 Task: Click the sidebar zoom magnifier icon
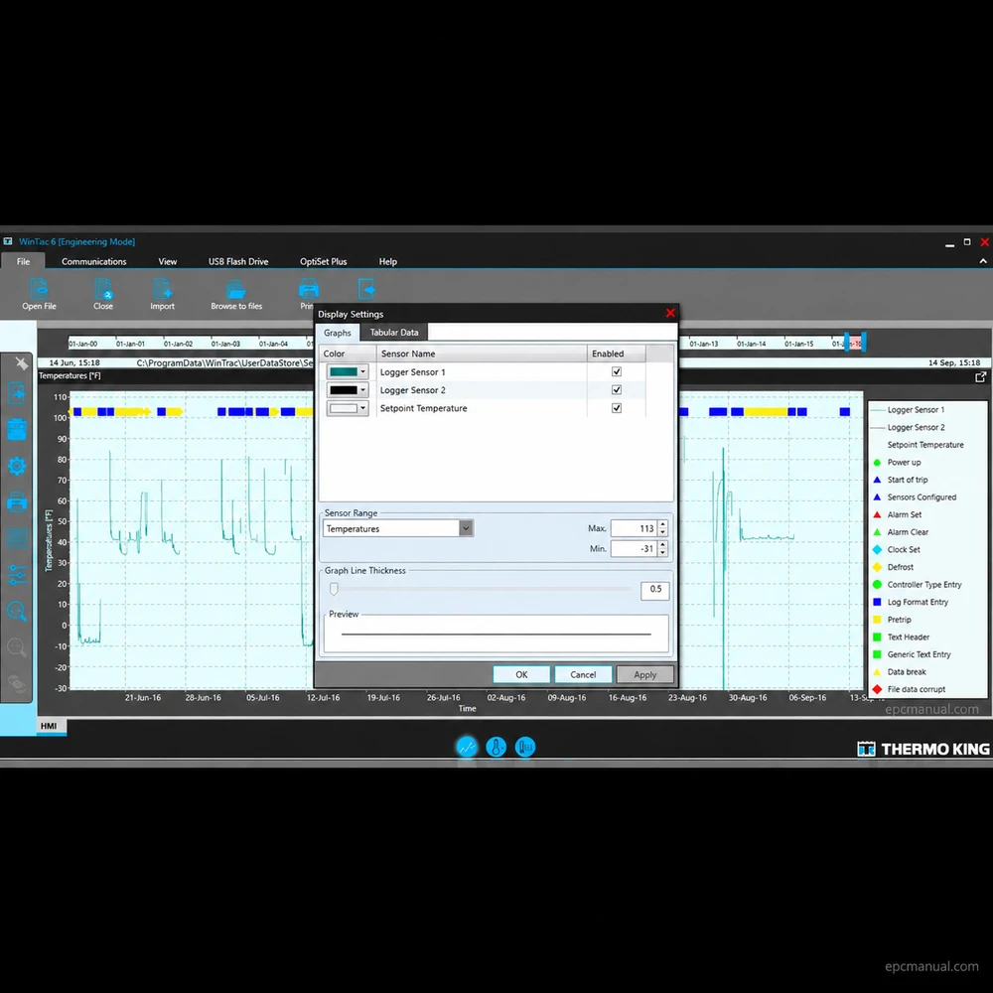point(17,611)
